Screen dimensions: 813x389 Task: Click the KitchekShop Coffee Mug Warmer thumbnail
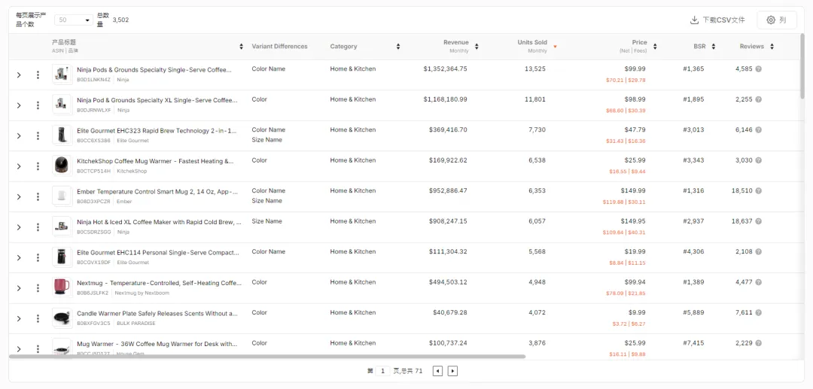tap(62, 166)
